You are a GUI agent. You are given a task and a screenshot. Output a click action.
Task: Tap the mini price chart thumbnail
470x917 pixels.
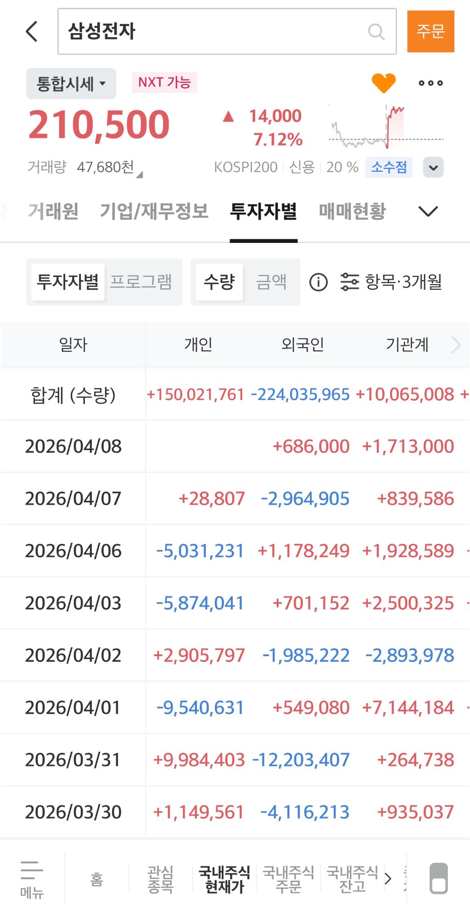[386, 126]
